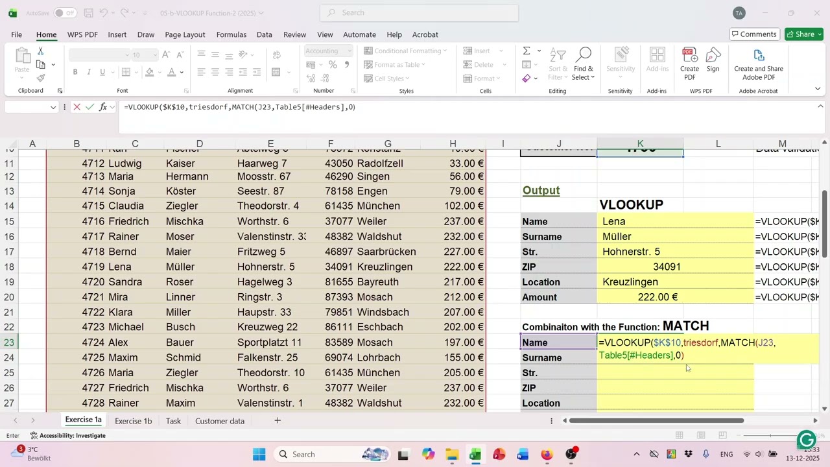The width and height of the screenshot is (830, 467).
Task: Confirm formula with the checkmark icon
Action: (x=89, y=107)
